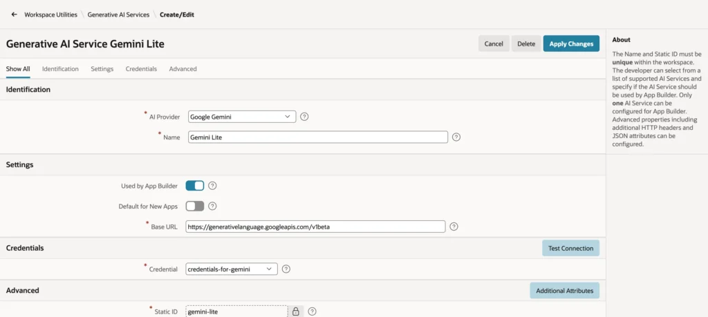The width and height of the screenshot is (708, 317).
Task: Turn off Used by App Builder switch
Action: (195, 186)
